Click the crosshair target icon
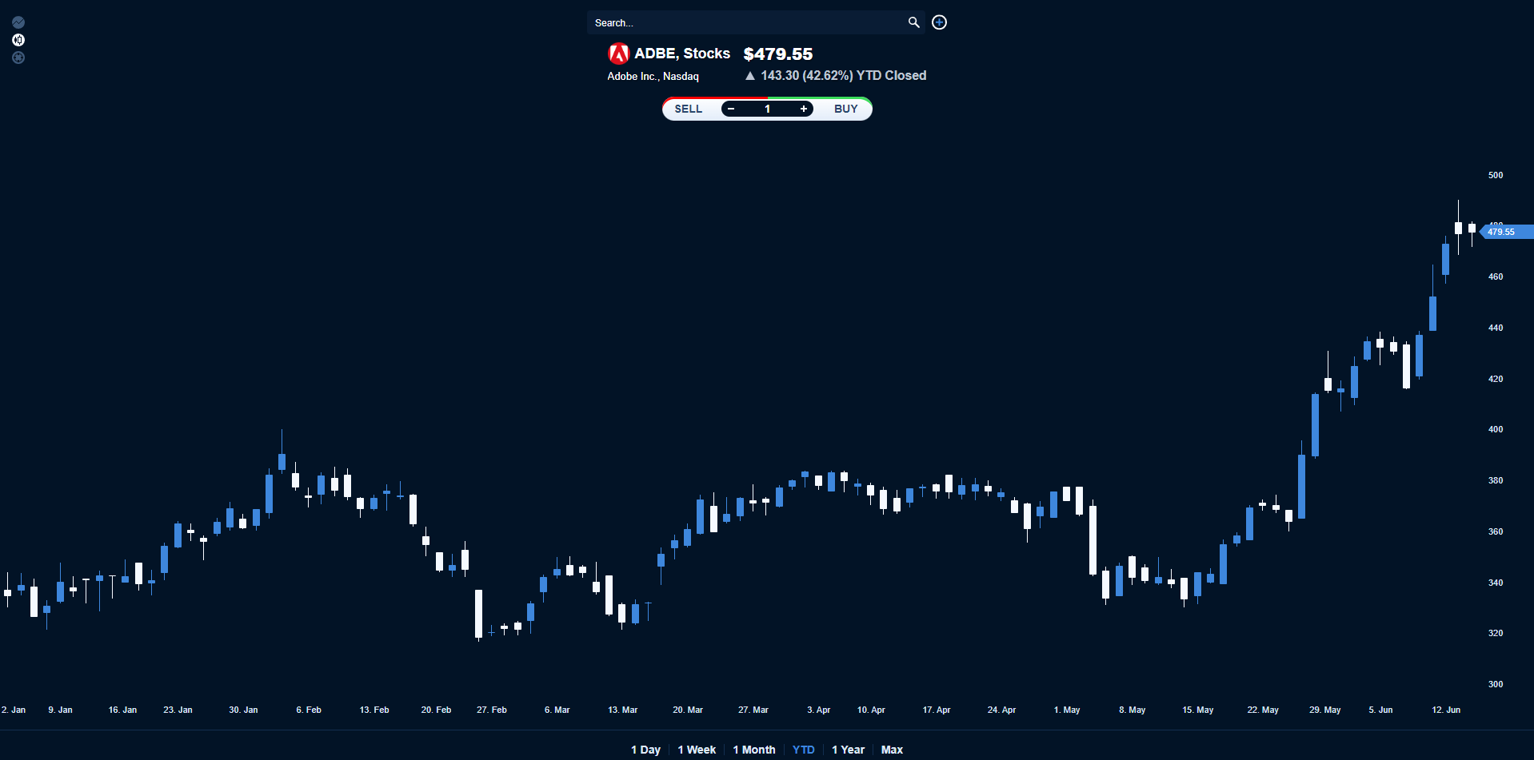This screenshot has height=760, width=1534. (x=18, y=58)
